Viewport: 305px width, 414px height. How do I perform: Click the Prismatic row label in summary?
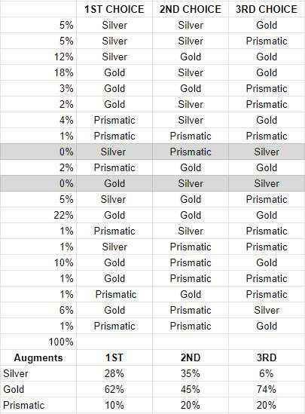pos(38,405)
